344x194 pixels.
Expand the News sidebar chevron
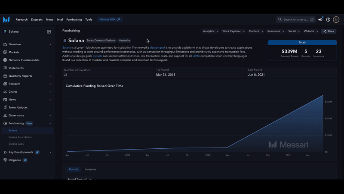pyautogui.click(x=50, y=100)
